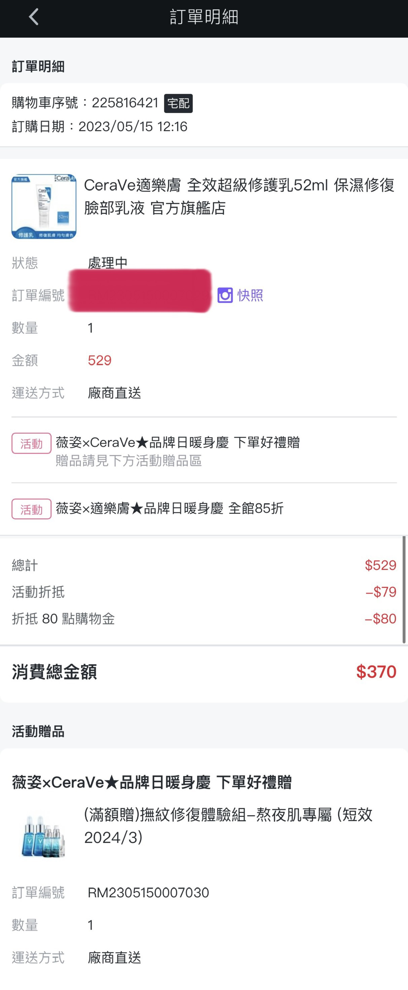Open the gift set product thumbnail
The height and width of the screenshot is (990, 408).
pyautogui.click(x=44, y=837)
